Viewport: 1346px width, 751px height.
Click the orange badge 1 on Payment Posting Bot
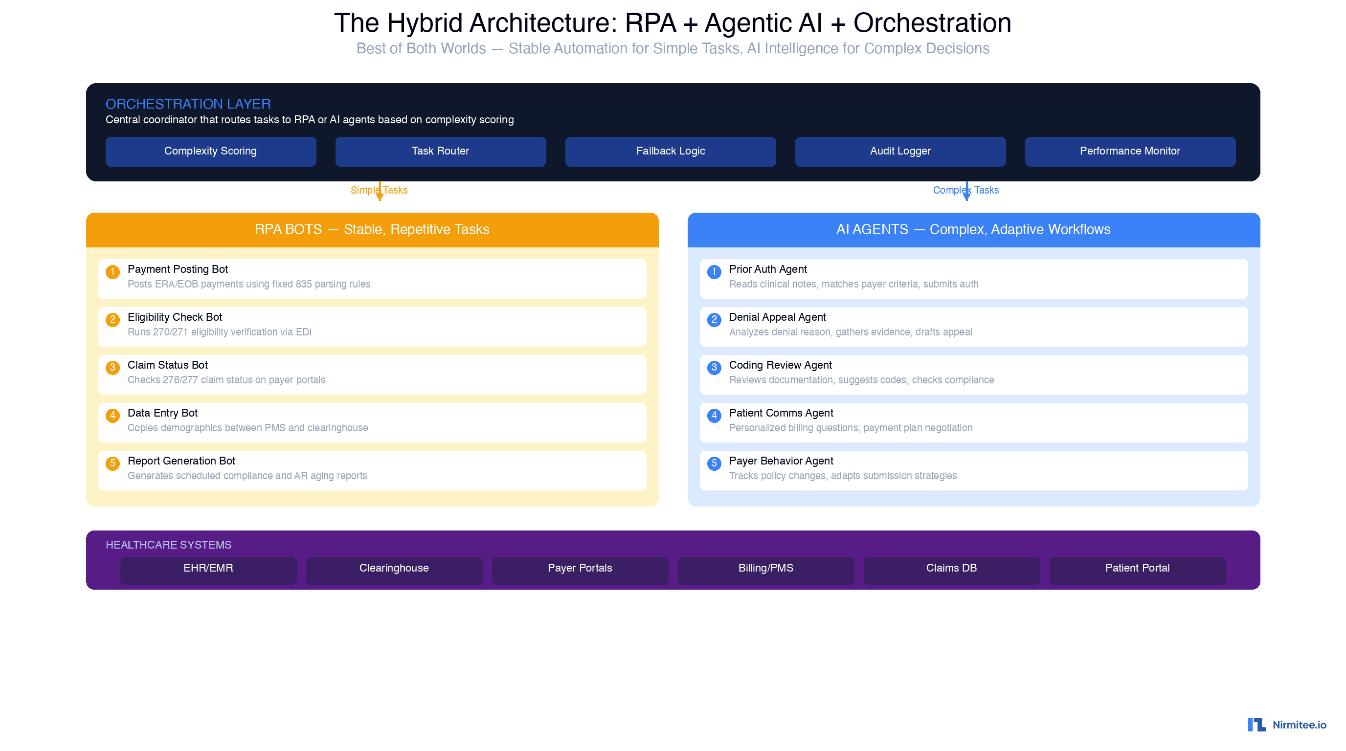(113, 271)
